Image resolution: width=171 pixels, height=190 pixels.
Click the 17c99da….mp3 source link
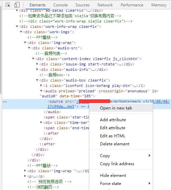point(61,106)
